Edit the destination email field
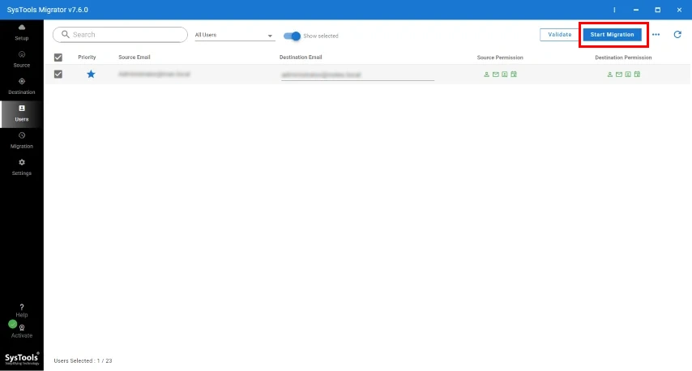692x371 pixels. (357, 75)
